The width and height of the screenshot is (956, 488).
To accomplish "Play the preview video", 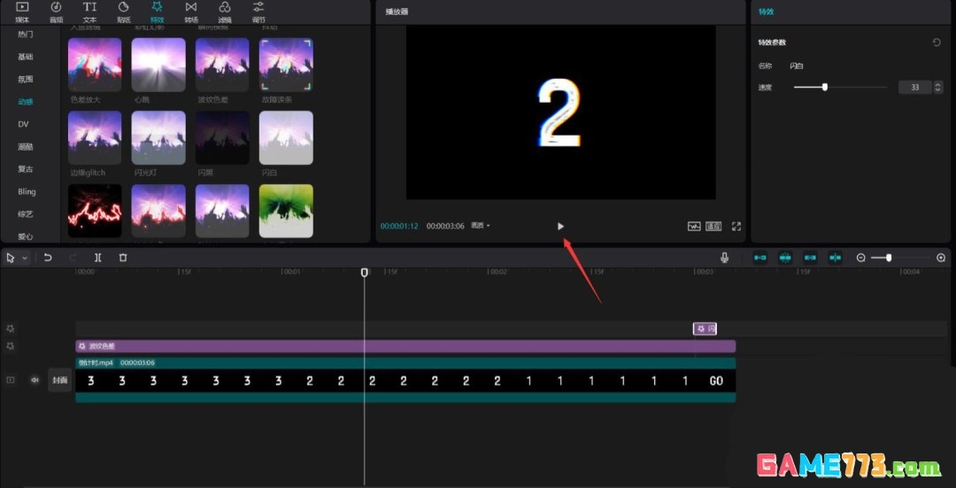I will click(x=560, y=227).
